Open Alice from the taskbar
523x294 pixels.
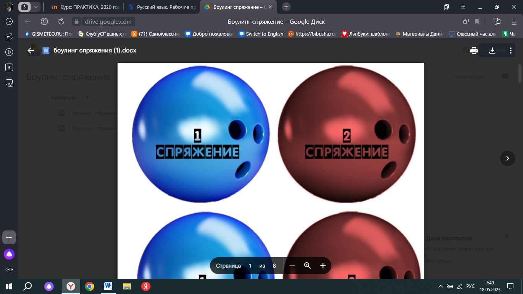click(49, 286)
